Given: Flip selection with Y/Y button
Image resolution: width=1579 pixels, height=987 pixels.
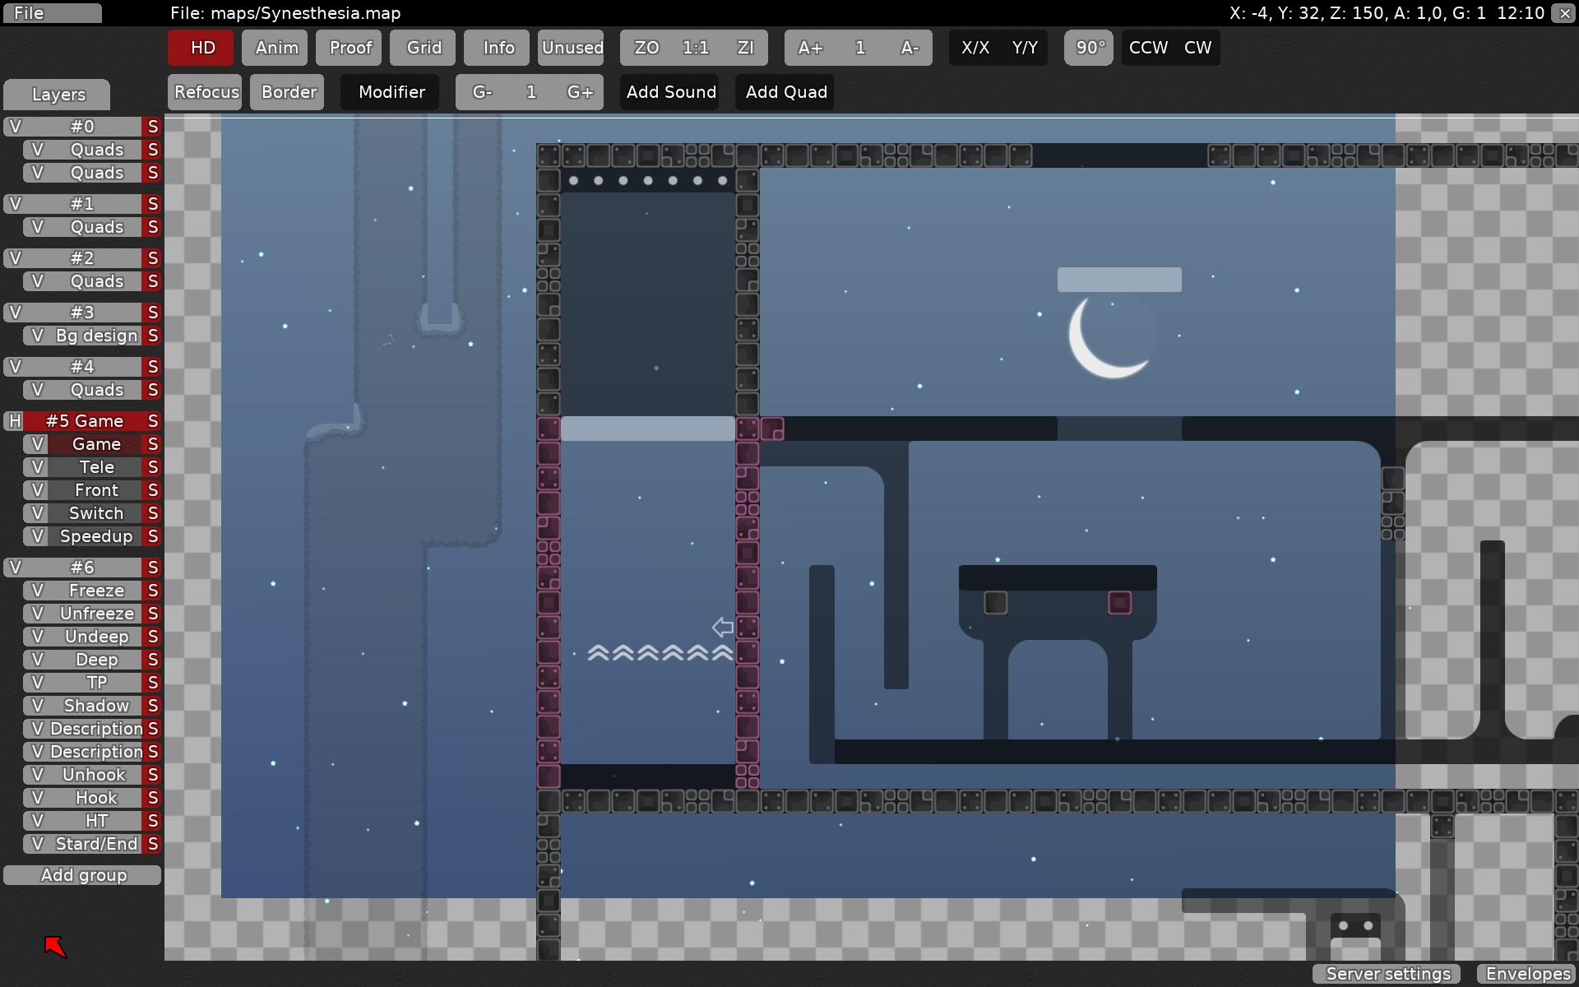Looking at the screenshot, I should point(1024,48).
